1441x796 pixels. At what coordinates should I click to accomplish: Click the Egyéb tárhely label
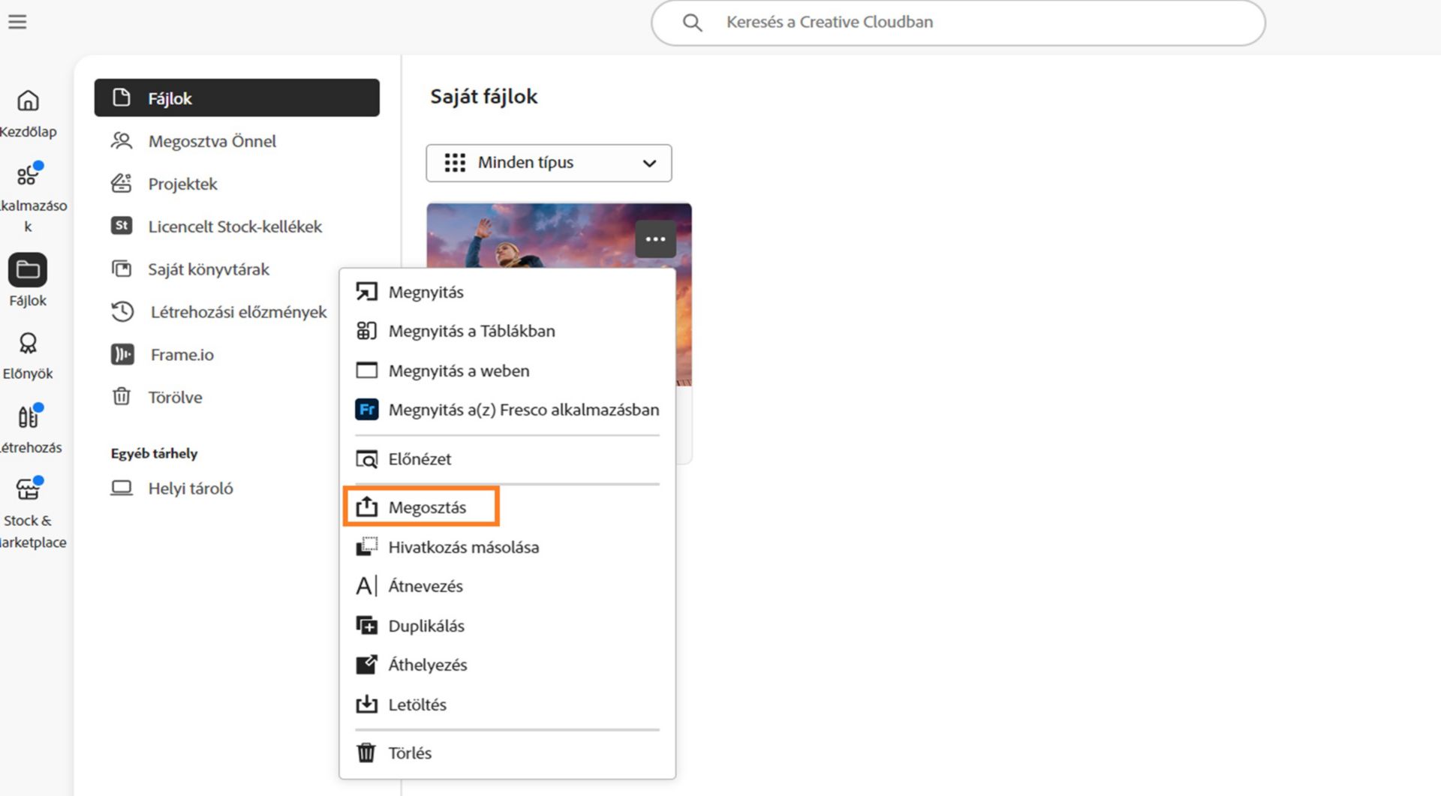[154, 453]
